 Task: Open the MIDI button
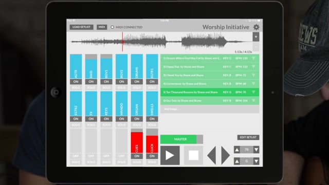(x=102, y=27)
